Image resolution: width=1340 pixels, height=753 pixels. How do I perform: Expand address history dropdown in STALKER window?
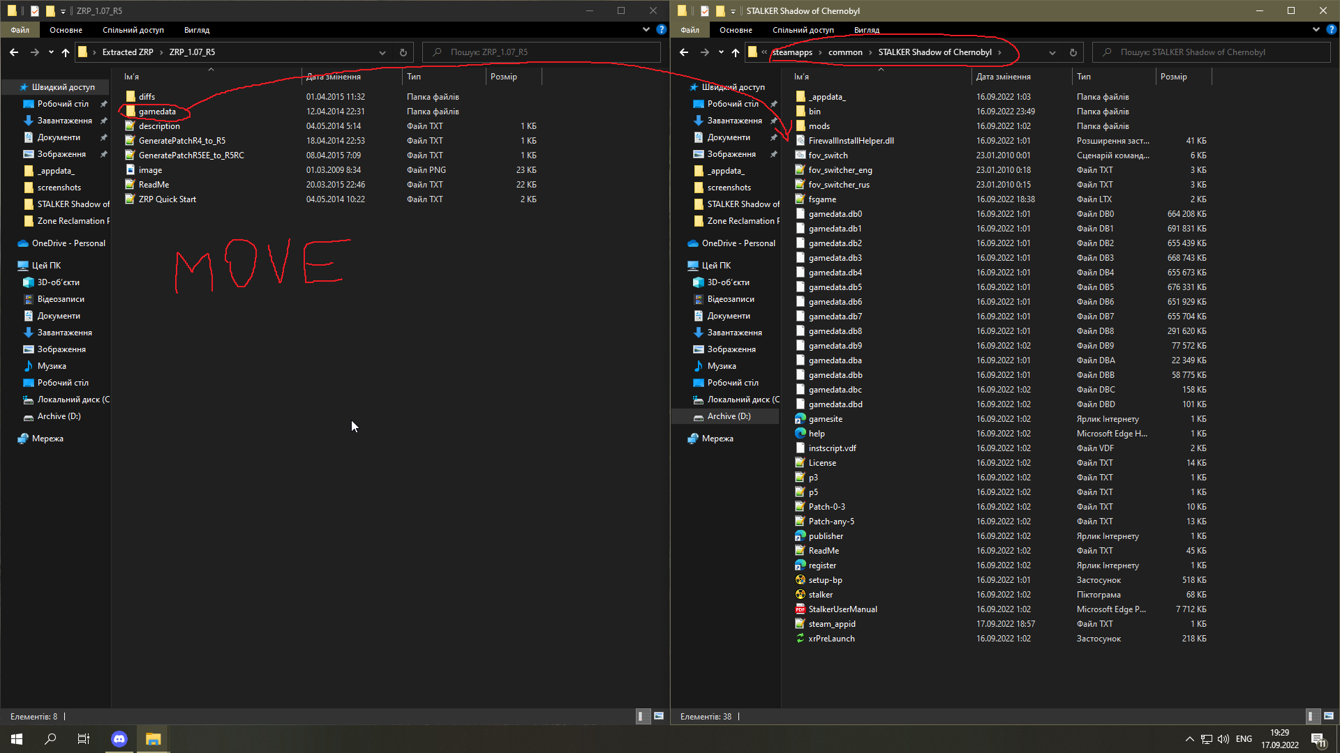pos(1052,52)
